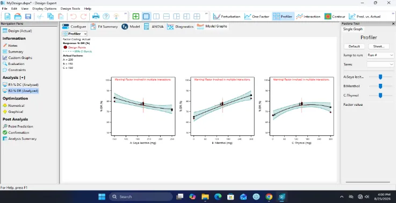This screenshot has height=203, width=396.
Task: Select the single pane layout icon
Action: tap(146, 17)
